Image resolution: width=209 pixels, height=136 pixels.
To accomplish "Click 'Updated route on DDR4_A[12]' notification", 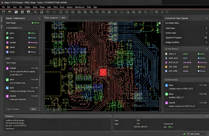I will pyautogui.click(x=181, y=89).
